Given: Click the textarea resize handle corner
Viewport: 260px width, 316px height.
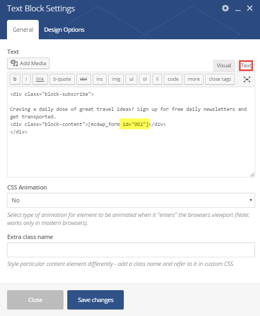Looking at the screenshot, I should [x=252, y=175].
